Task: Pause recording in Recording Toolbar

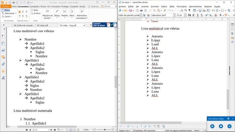Action: point(212,126)
